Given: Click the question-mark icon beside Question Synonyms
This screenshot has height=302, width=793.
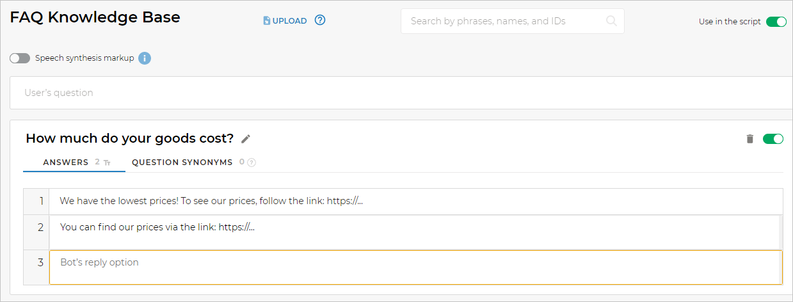Looking at the screenshot, I should (252, 163).
